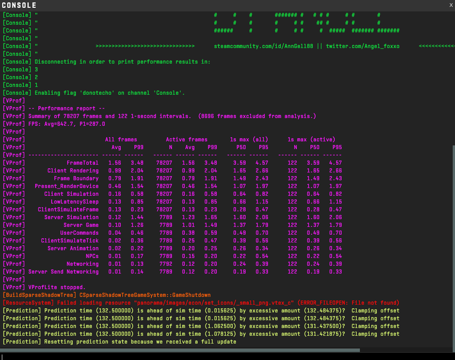The height and width of the screenshot is (360, 455).
Task: Click the Client Simulation row label
Action: coord(71,194)
